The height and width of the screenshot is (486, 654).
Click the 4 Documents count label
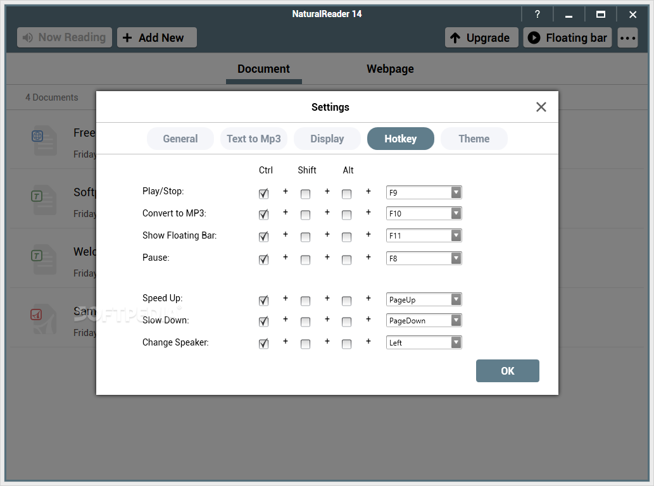[x=52, y=97]
